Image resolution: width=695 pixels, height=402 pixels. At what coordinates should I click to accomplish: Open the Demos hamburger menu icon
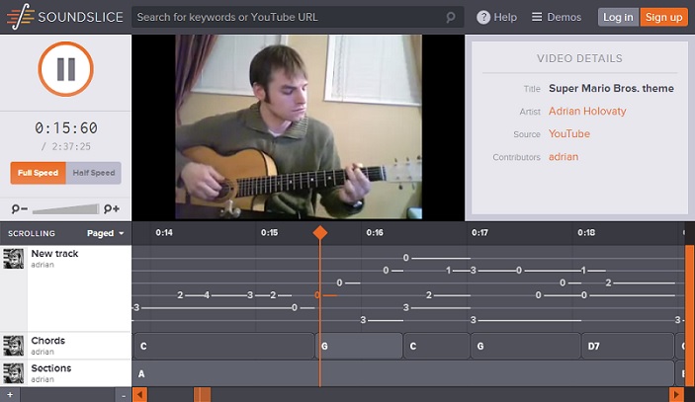(x=537, y=17)
